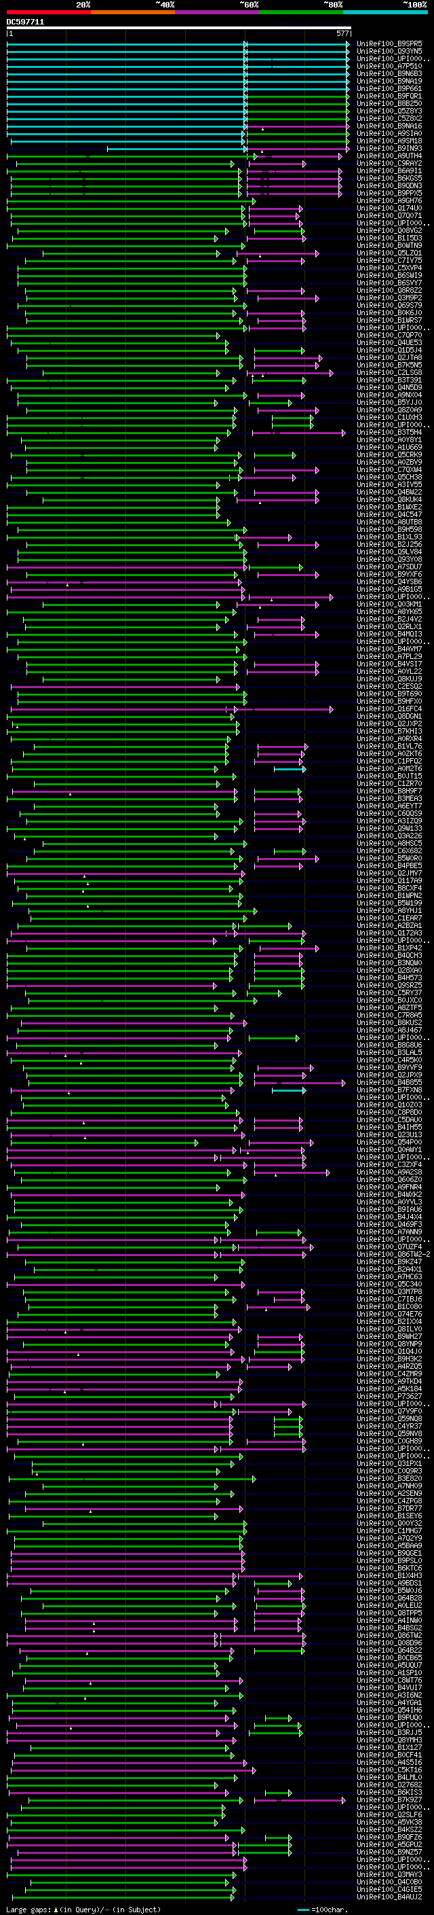
Task: Click hit label UniRef100_B9NA19
Action: 389,81
